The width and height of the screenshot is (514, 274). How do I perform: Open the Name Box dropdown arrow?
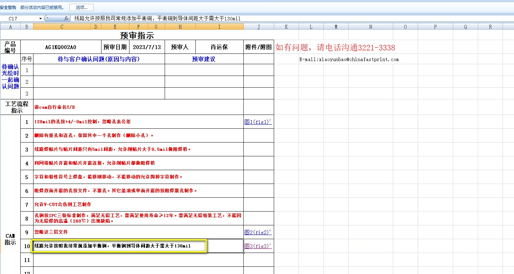point(41,19)
